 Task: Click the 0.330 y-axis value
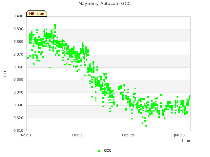click(x=18, y=105)
